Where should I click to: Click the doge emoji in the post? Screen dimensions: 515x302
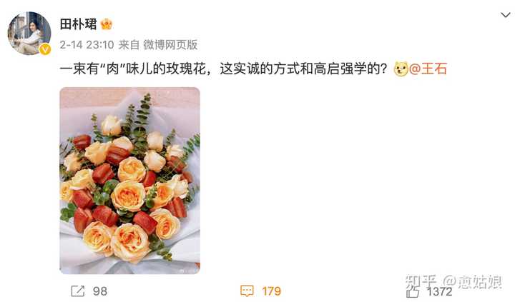pyautogui.click(x=401, y=69)
